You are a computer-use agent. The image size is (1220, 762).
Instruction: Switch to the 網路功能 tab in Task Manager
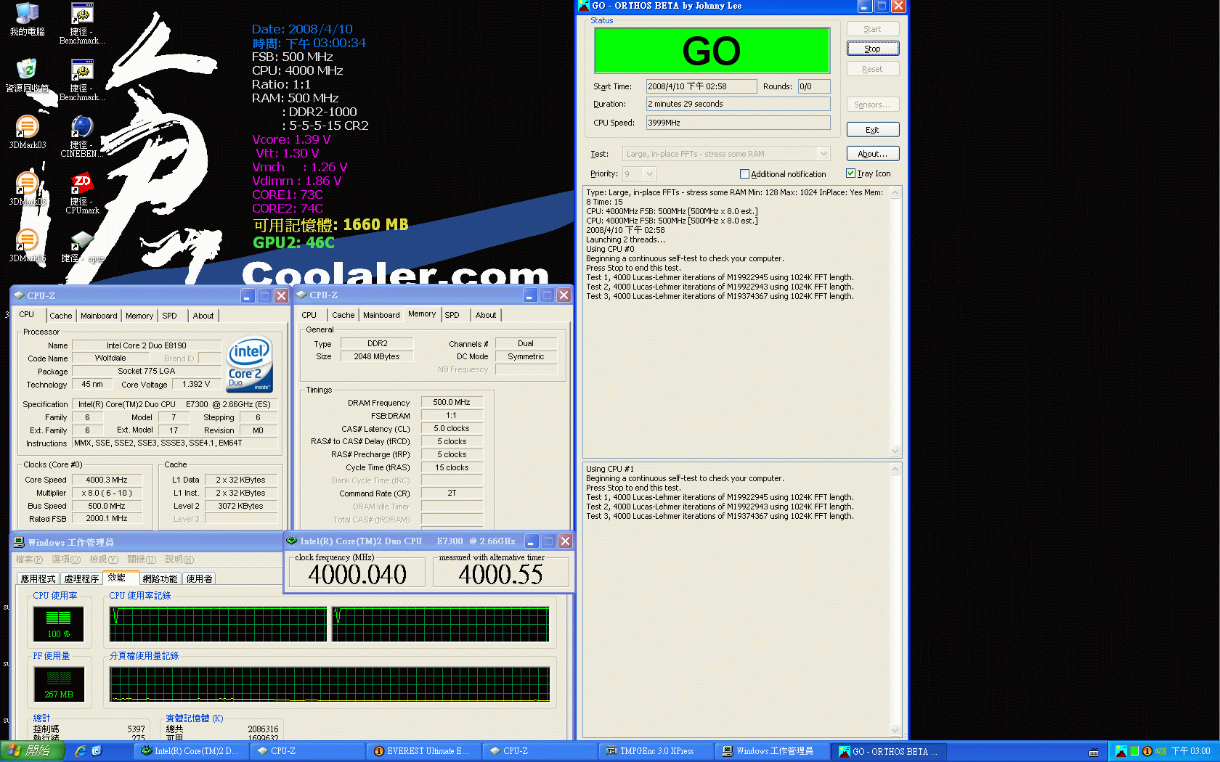[160, 578]
